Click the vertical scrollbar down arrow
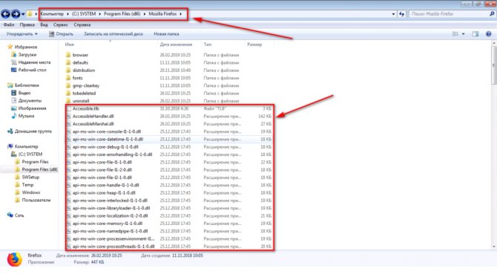The width and height of the screenshot is (497, 280). [x=494, y=247]
